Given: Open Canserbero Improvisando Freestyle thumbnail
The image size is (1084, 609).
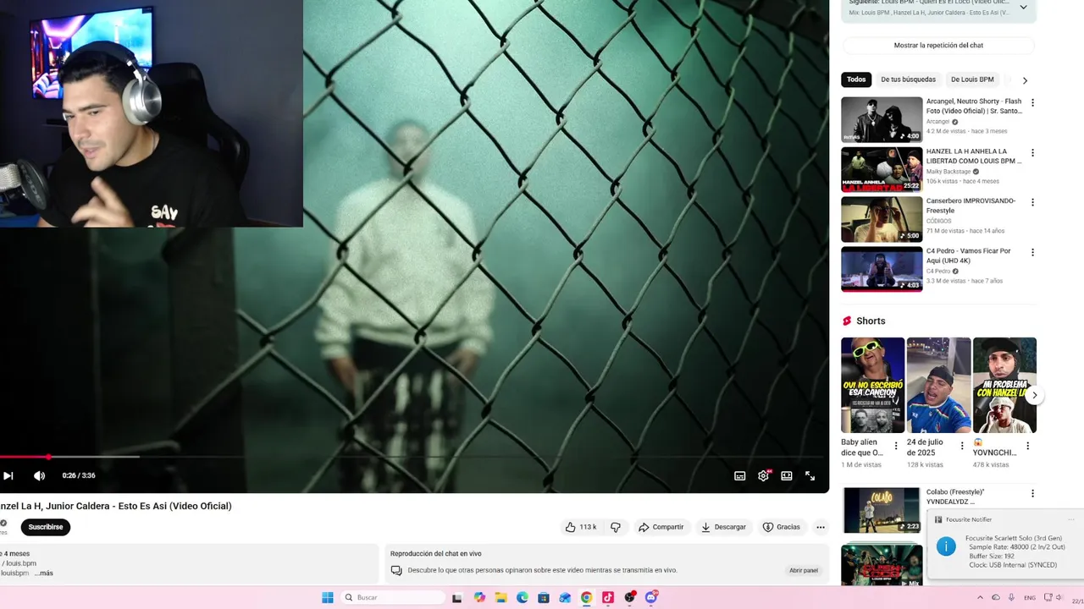Looking at the screenshot, I should click(x=882, y=219).
